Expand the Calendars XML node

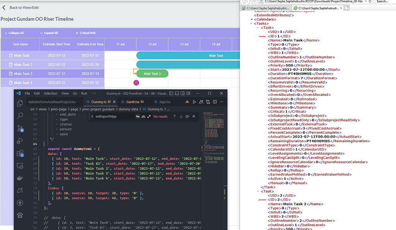251,19
